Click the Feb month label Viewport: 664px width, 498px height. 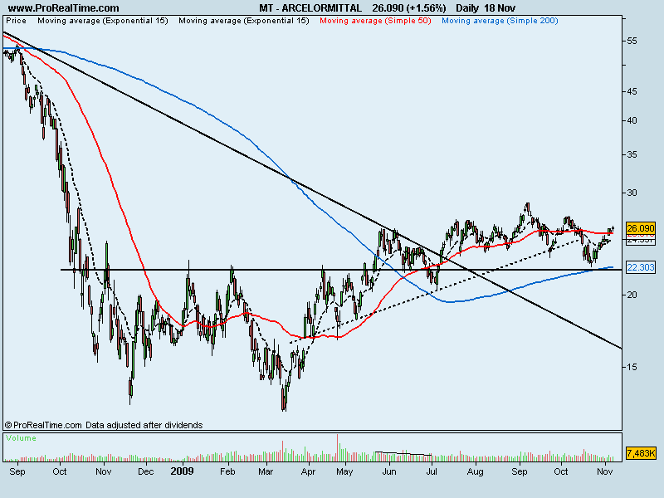[x=227, y=471]
